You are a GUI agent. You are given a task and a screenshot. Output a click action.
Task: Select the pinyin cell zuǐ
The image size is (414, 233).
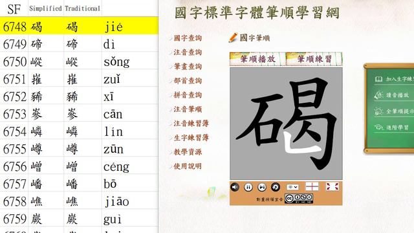130,79
